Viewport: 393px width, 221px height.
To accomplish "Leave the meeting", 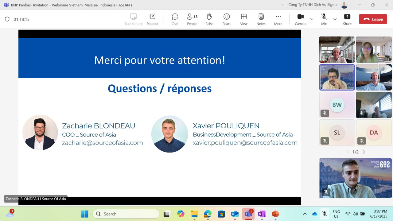I will point(373,19).
